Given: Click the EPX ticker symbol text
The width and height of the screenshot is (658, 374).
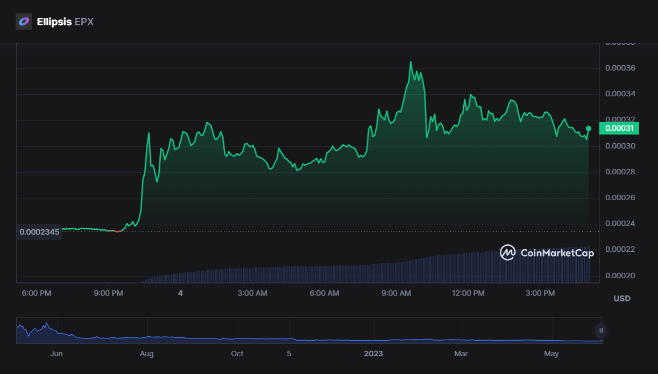Looking at the screenshot, I should (84, 22).
